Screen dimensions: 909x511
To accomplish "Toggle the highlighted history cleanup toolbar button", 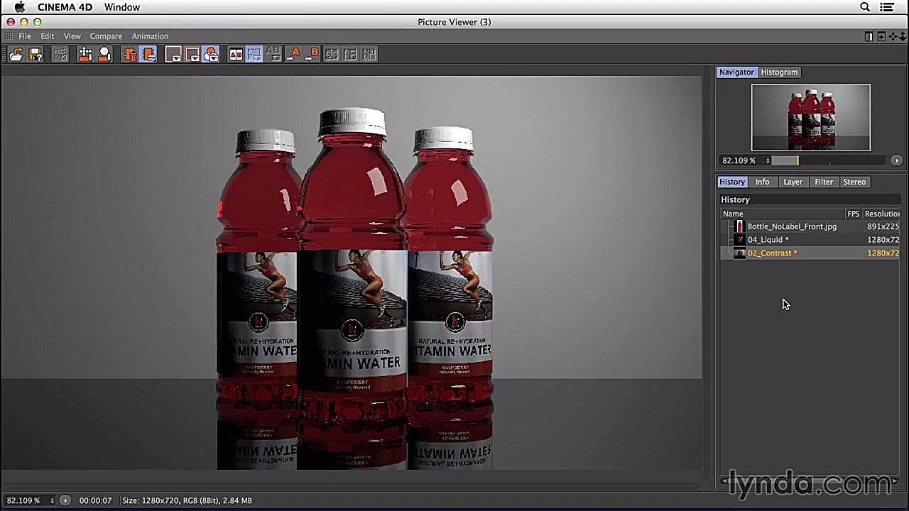I will tap(148, 55).
